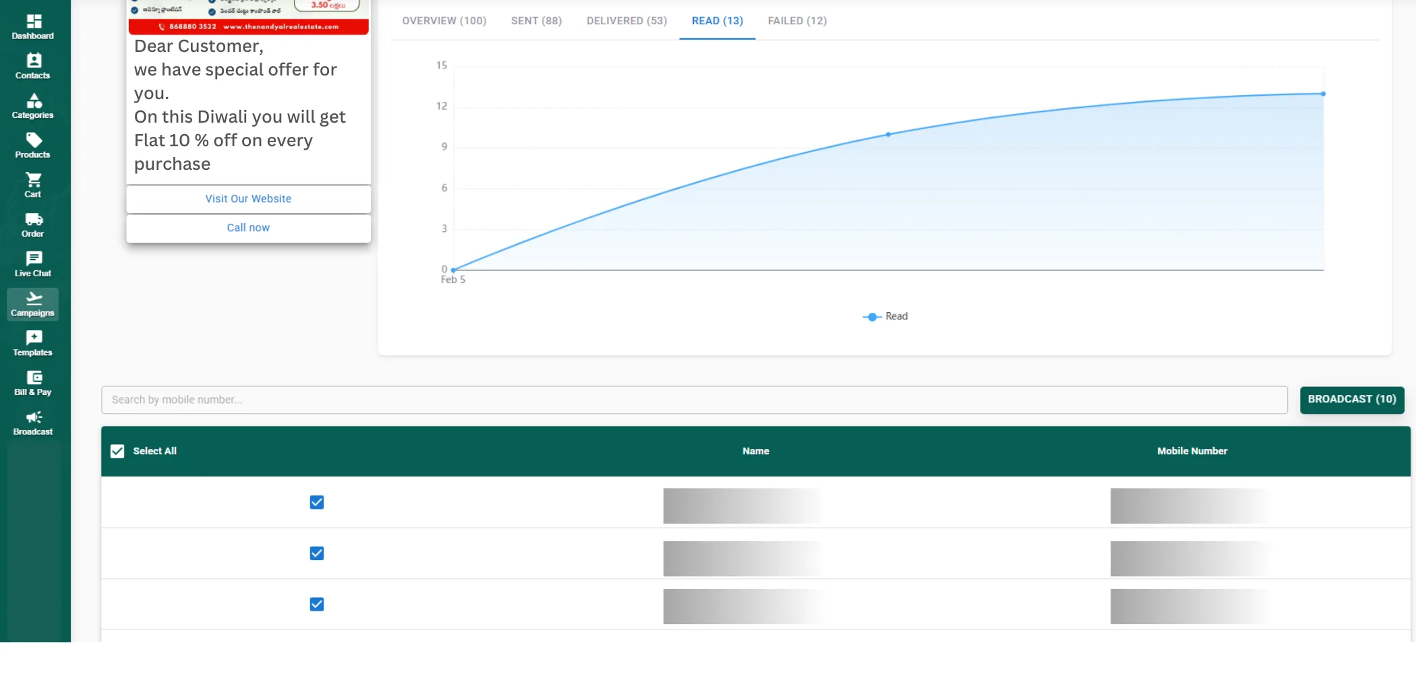
Task: Open the Dashboard sidebar icon
Action: [33, 27]
